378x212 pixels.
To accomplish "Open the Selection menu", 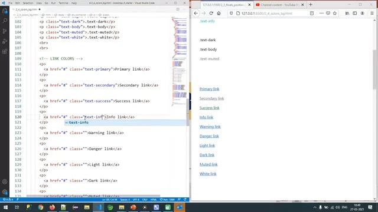I will click(x=28, y=3).
